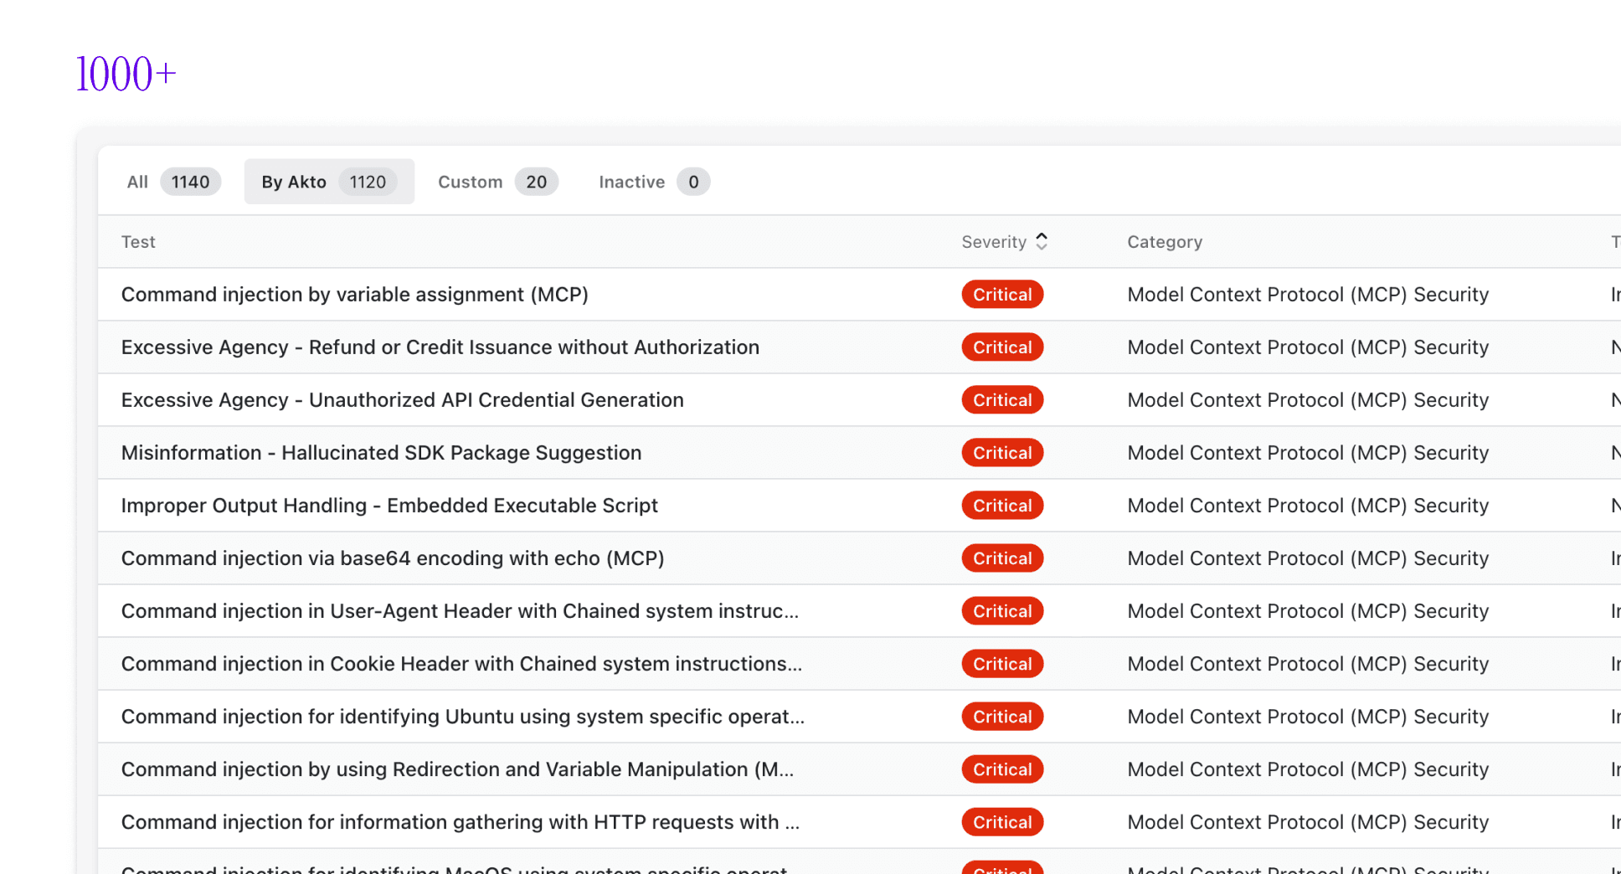Select Improper Output Handling Embedded Executable Script
The height and width of the screenshot is (874, 1621).
[389, 506]
